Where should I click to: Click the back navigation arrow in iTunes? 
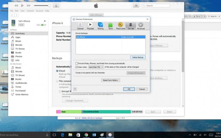coord(12,15)
